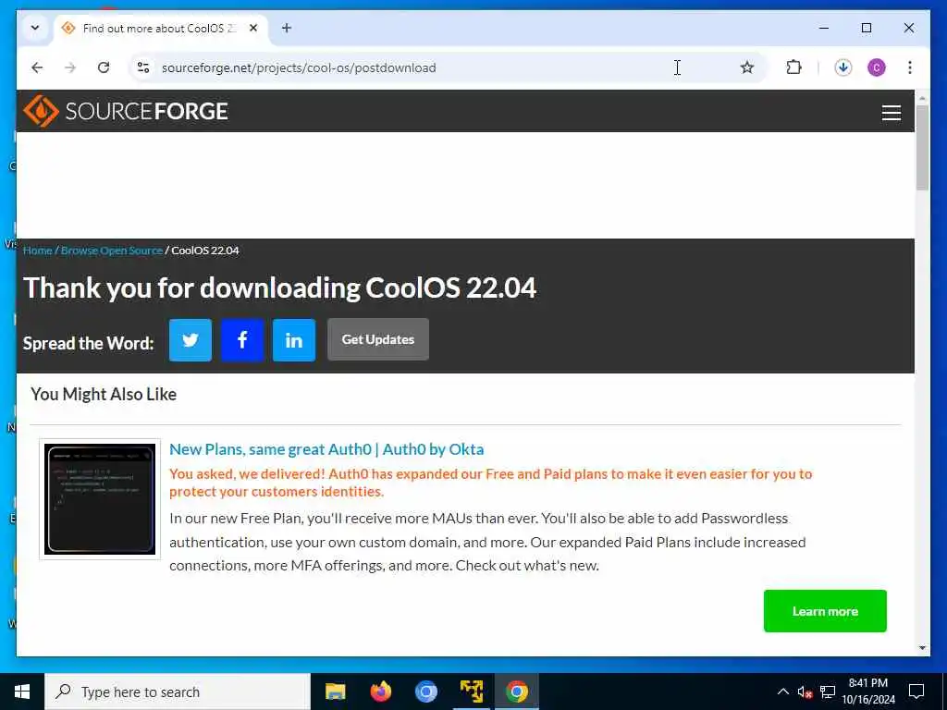Click the network tray icon
947x710 pixels.
(x=828, y=692)
